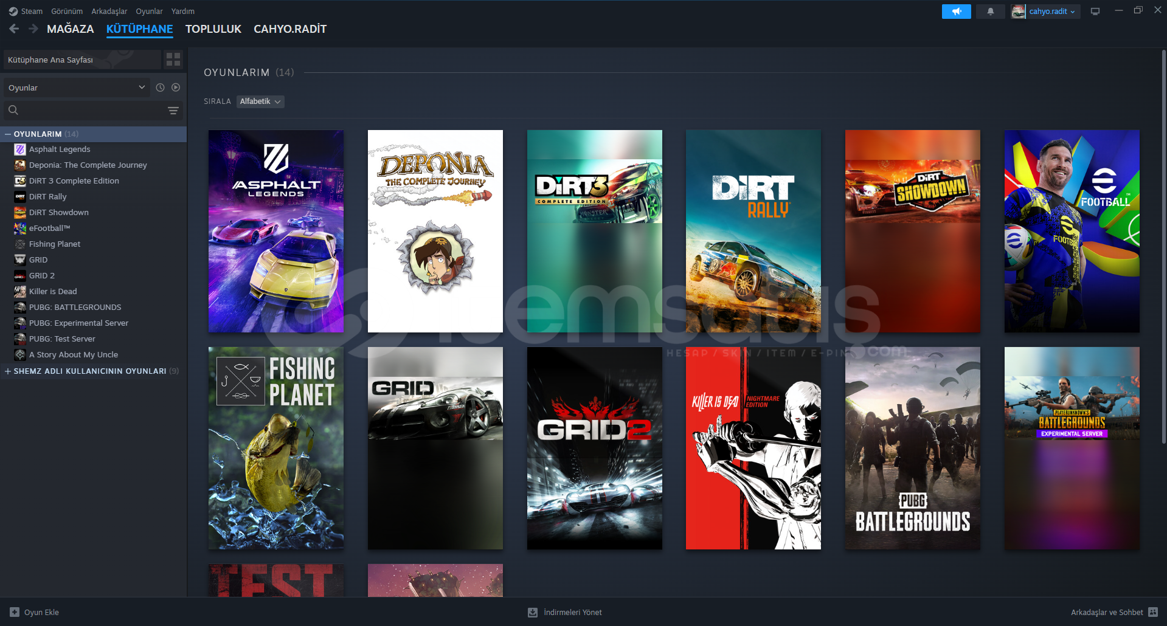Viewport: 1167px width, 626px height.
Task: Sort by recent activity clock icon
Action: (x=160, y=88)
